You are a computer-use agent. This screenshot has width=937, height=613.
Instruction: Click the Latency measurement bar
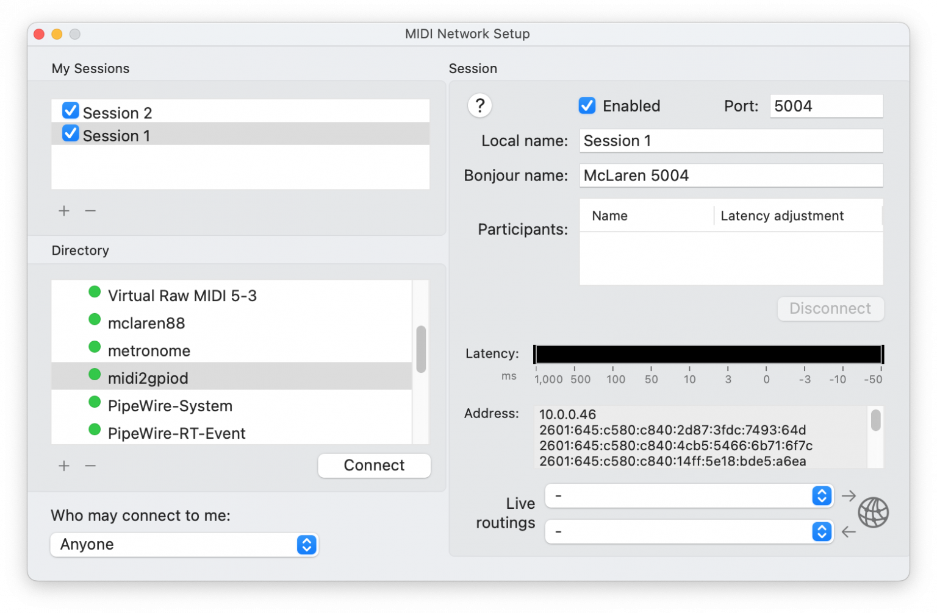pos(708,353)
